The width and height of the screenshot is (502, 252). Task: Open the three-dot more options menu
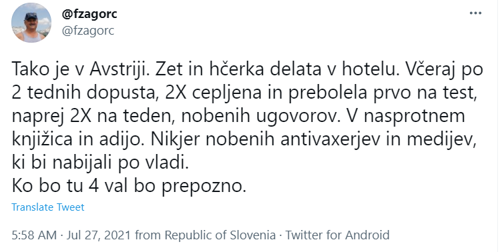coord(475,13)
